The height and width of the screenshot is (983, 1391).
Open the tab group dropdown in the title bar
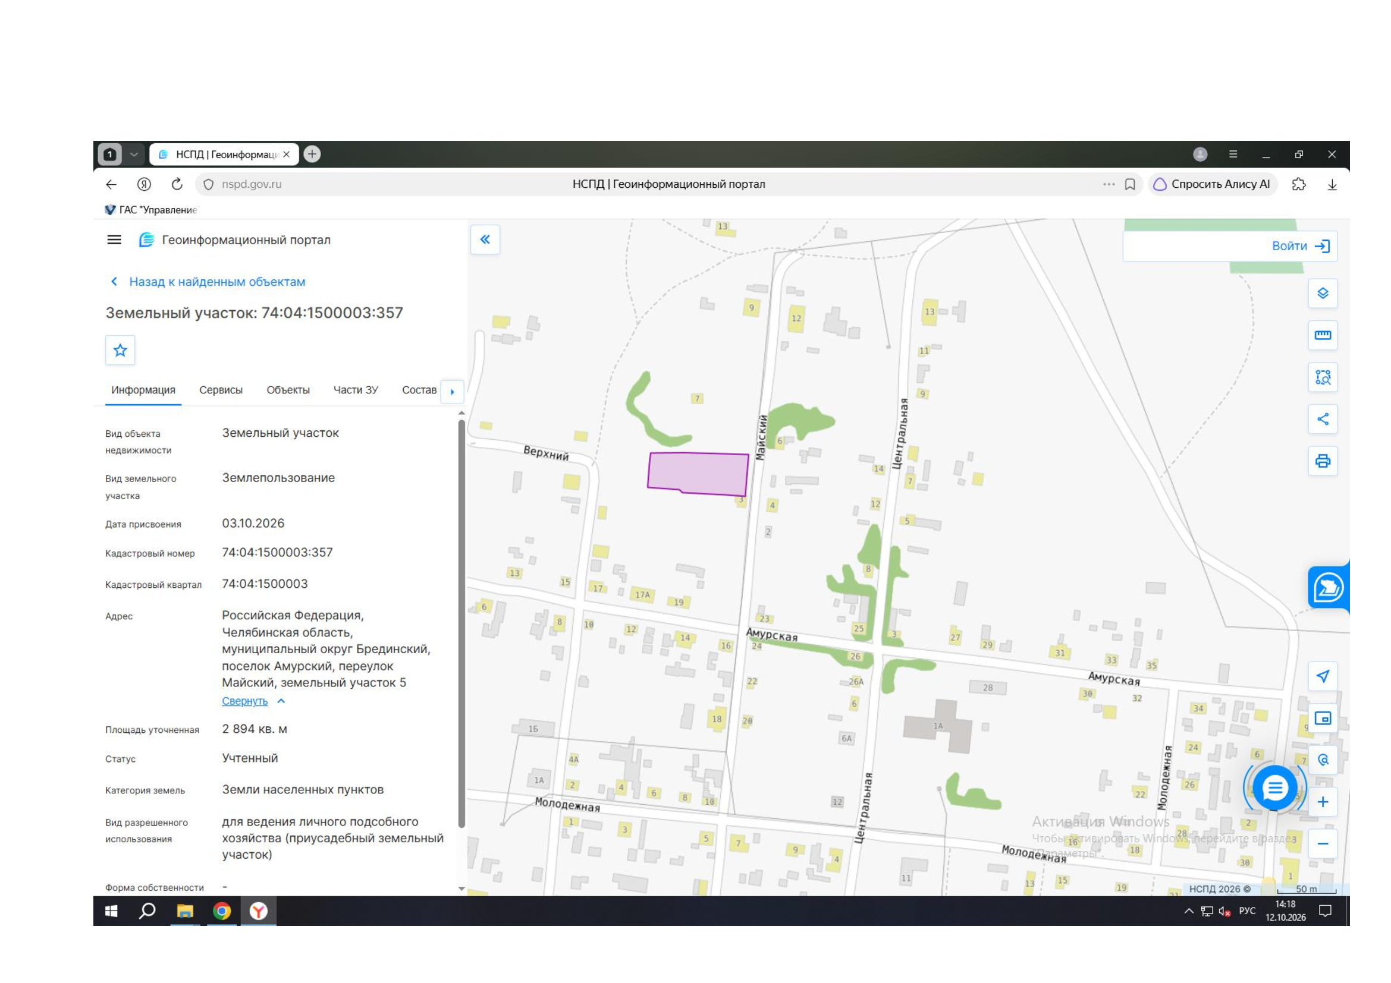(134, 155)
